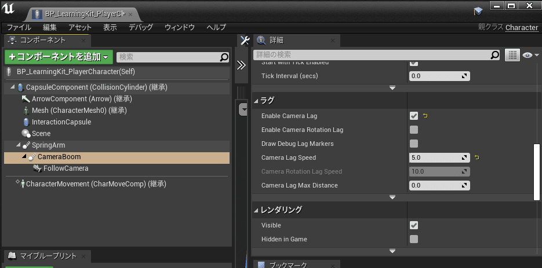Click the BP_LearningKit_PlayerCharacter(Self) icon

pos(9,72)
